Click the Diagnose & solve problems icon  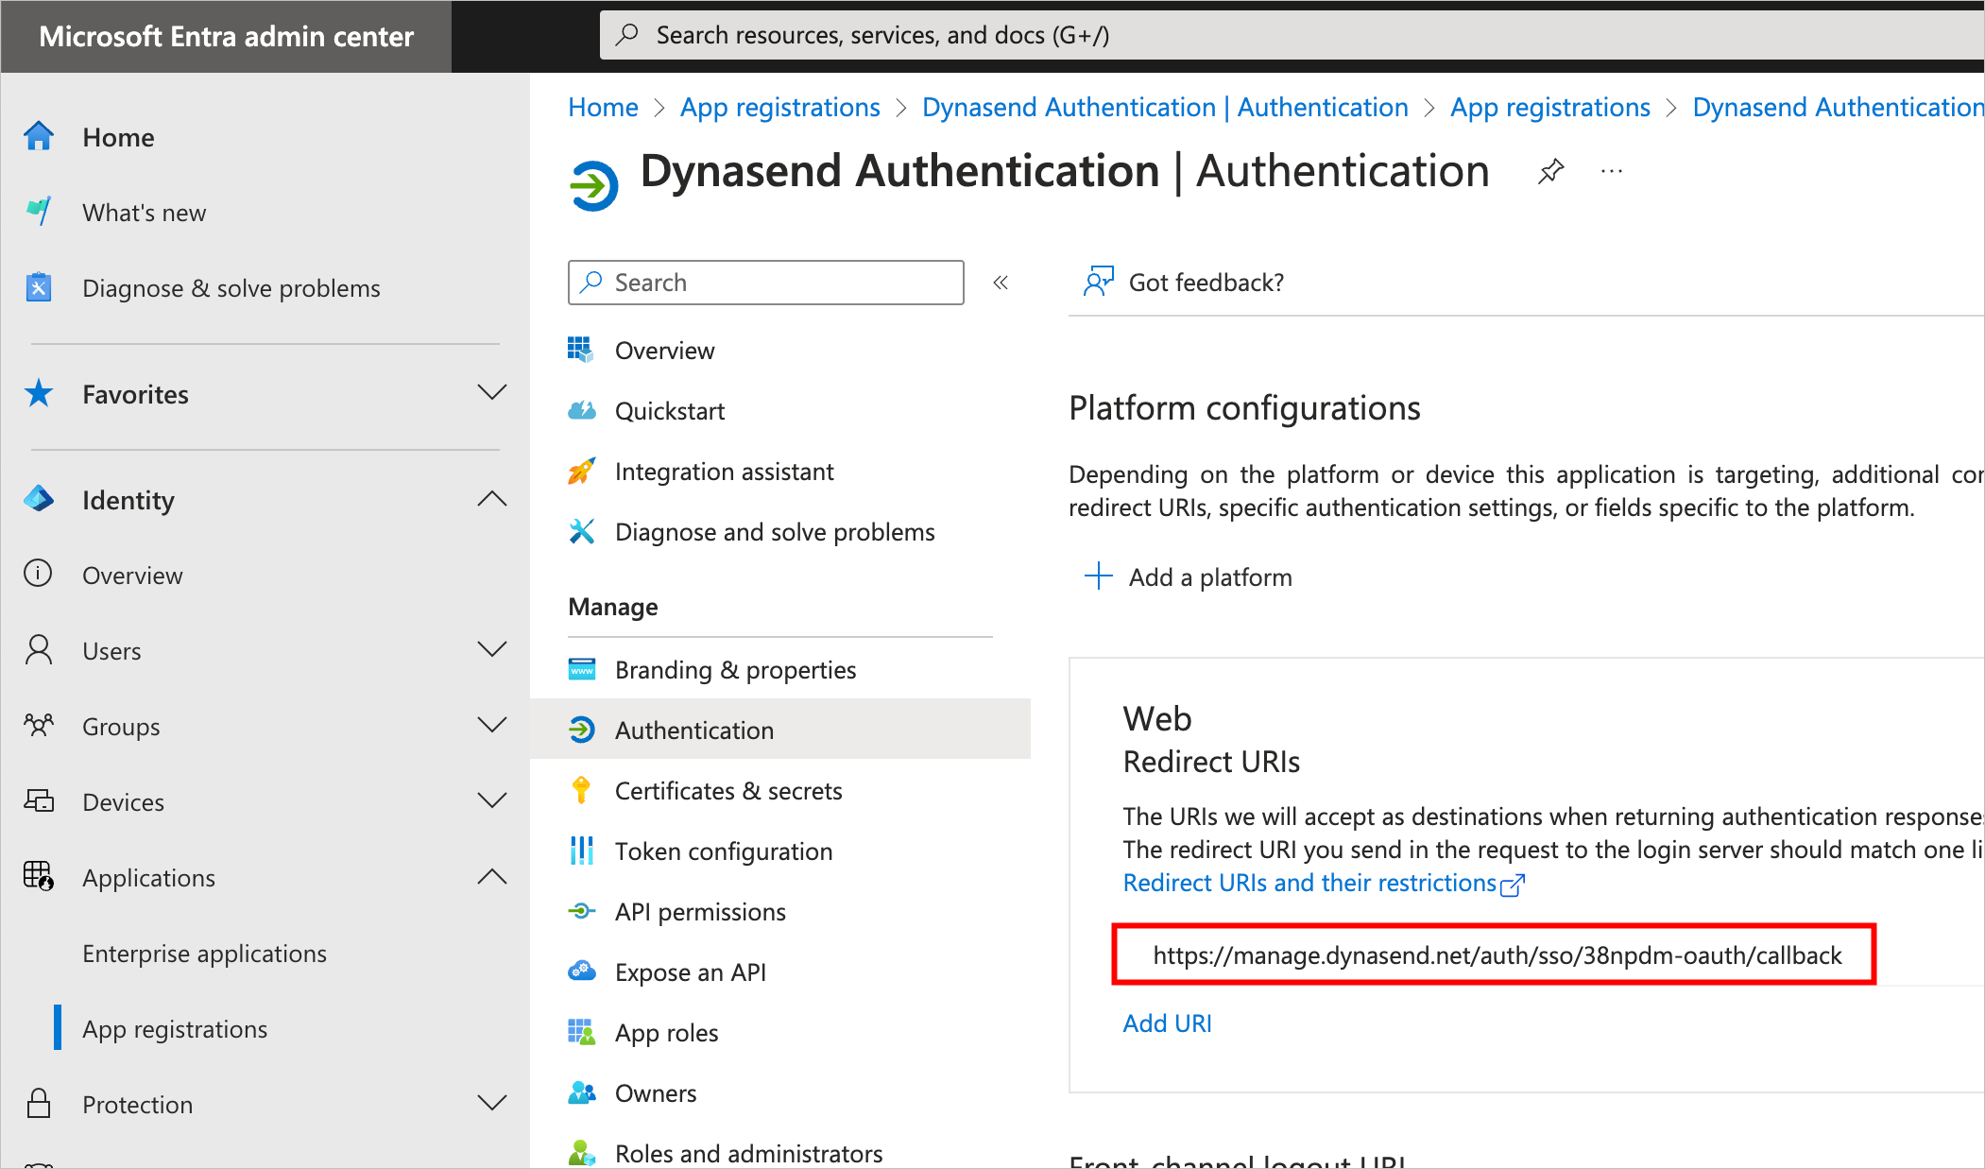coord(39,287)
